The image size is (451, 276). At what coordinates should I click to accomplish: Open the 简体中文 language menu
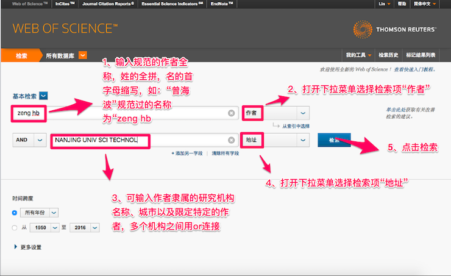(425, 4)
